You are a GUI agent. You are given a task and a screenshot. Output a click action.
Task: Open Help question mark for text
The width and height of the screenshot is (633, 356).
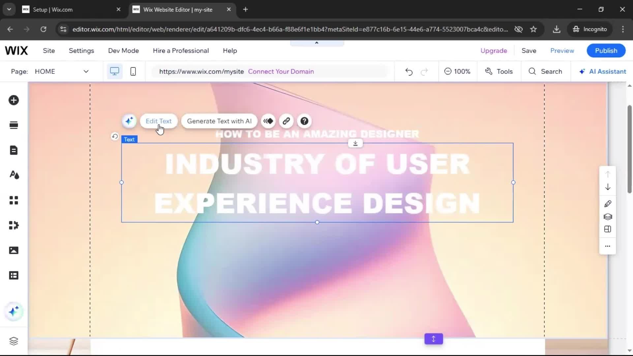click(x=304, y=121)
